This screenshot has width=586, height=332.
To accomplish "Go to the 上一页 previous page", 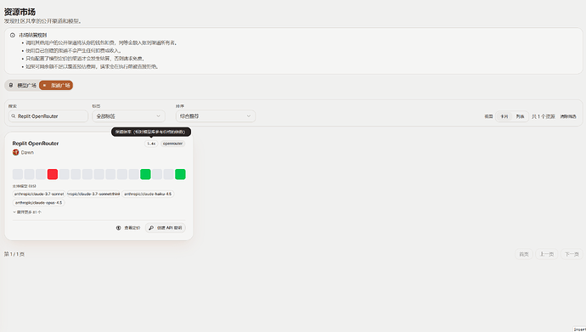I will [x=546, y=254].
